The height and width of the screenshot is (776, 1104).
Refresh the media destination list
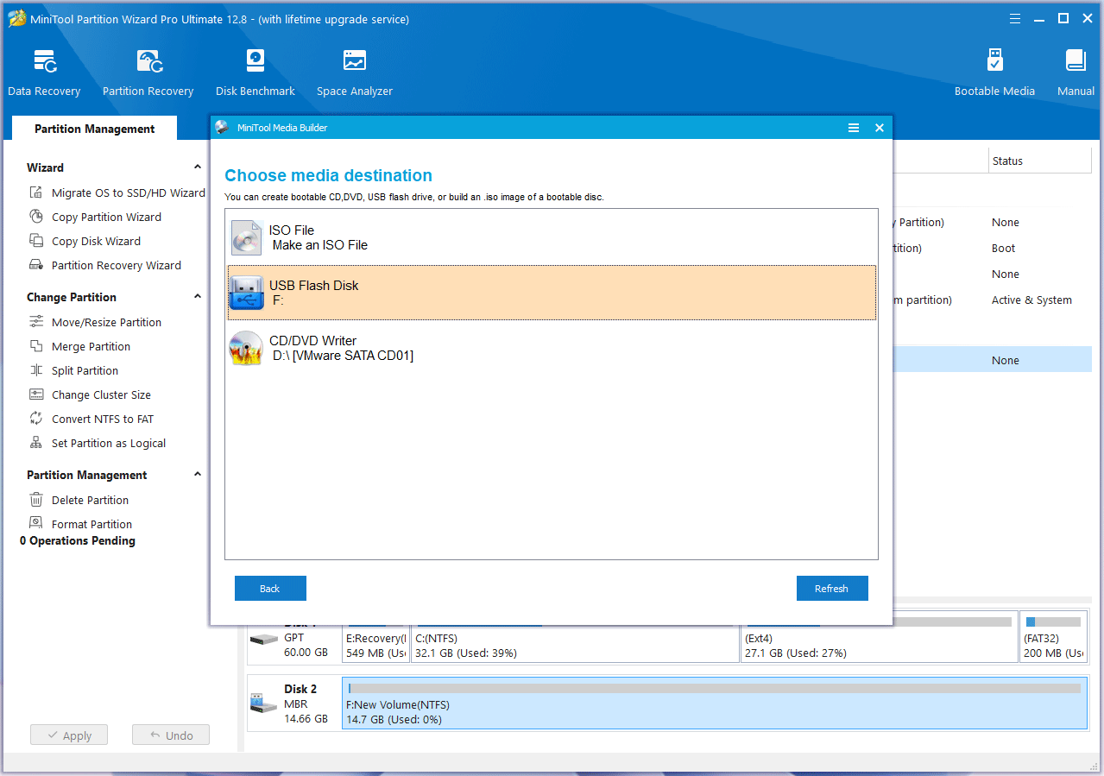832,588
